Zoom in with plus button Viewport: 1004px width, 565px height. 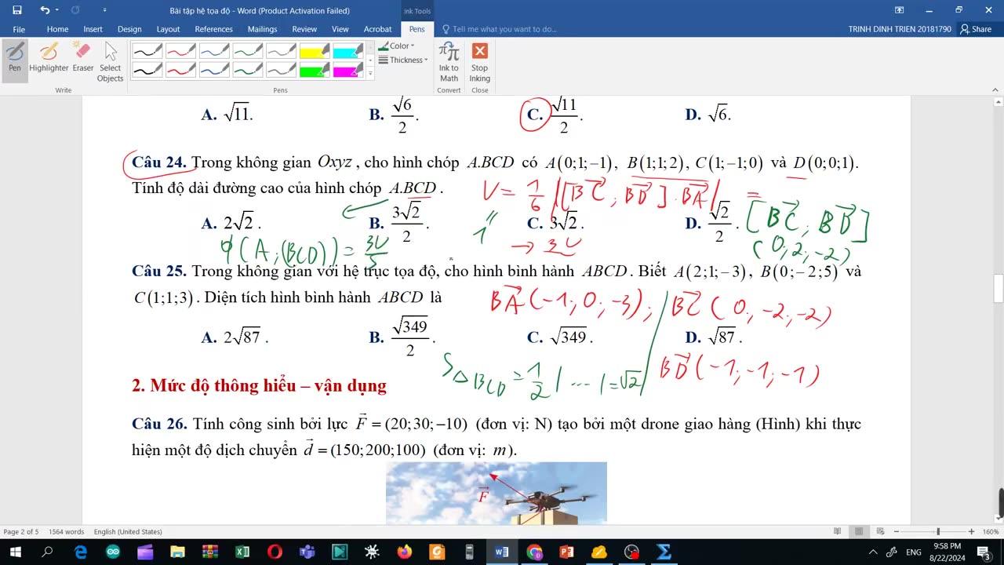tap(971, 531)
